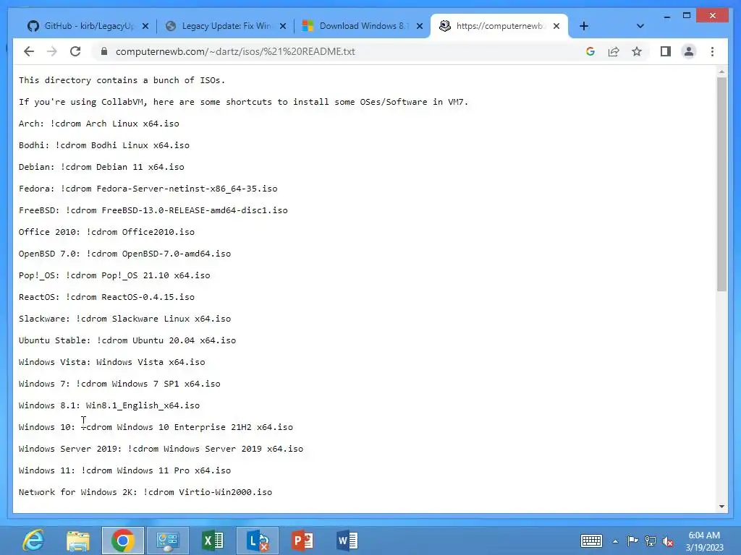
Task: Reload the README page
Action: pos(75,51)
